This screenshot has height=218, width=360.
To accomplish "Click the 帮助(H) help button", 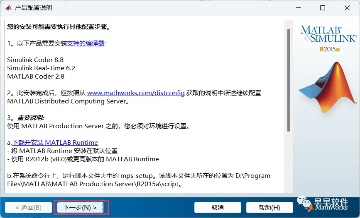I will tap(269, 208).
